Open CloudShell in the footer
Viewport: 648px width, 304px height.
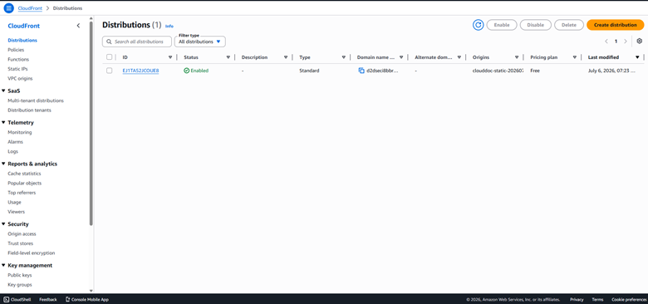click(17, 300)
